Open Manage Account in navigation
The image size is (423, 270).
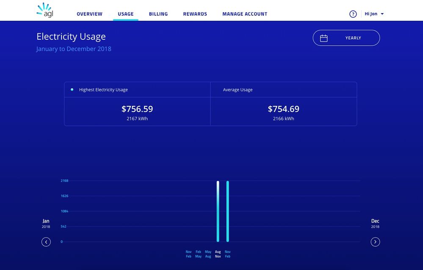coord(245,14)
